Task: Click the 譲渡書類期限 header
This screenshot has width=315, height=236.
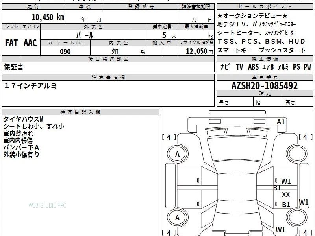Action: [x=196, y=7]
